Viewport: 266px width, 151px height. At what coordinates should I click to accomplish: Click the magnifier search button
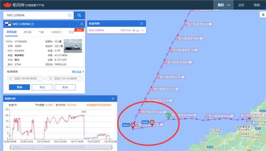coord(79,15)
